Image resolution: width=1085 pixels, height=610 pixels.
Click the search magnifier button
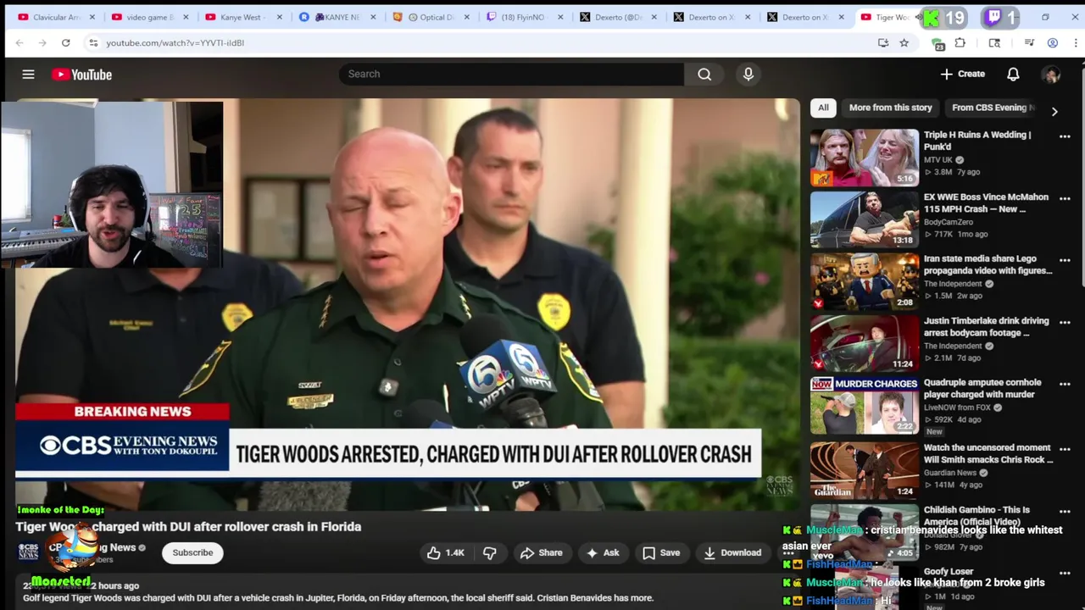[x=704, y=74]
